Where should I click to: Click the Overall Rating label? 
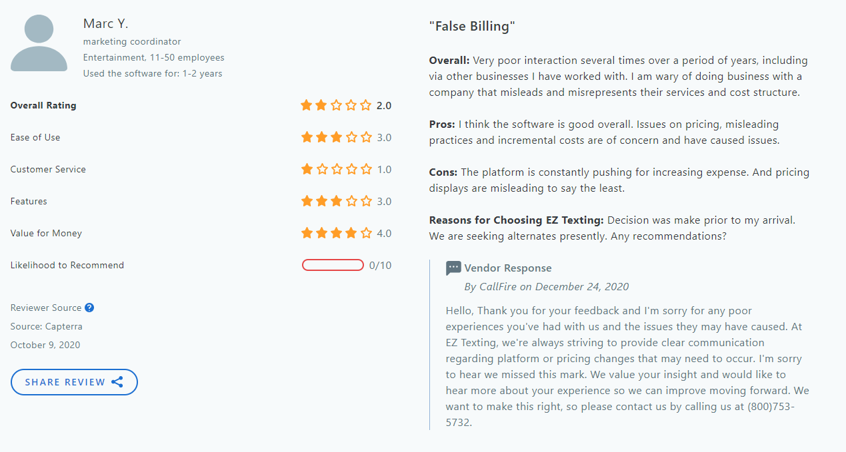(43, 105)
